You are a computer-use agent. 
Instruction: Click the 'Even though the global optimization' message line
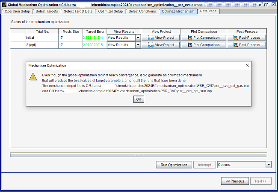[122, 75]
